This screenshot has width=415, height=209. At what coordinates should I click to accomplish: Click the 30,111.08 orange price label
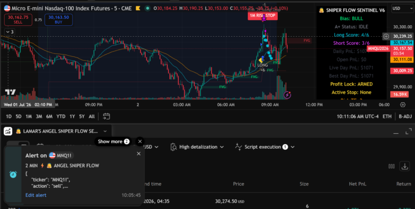coord(402,60)
